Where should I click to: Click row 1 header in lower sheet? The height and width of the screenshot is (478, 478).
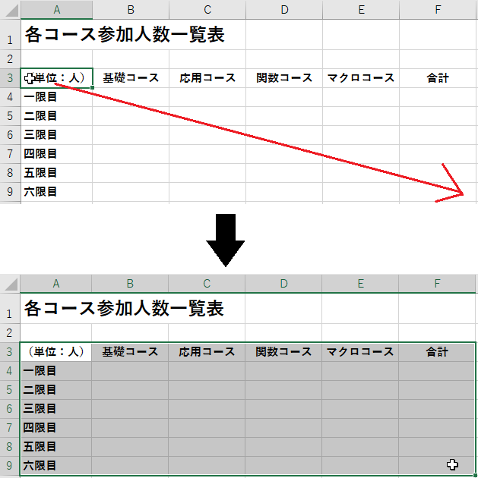pos(10,309)
